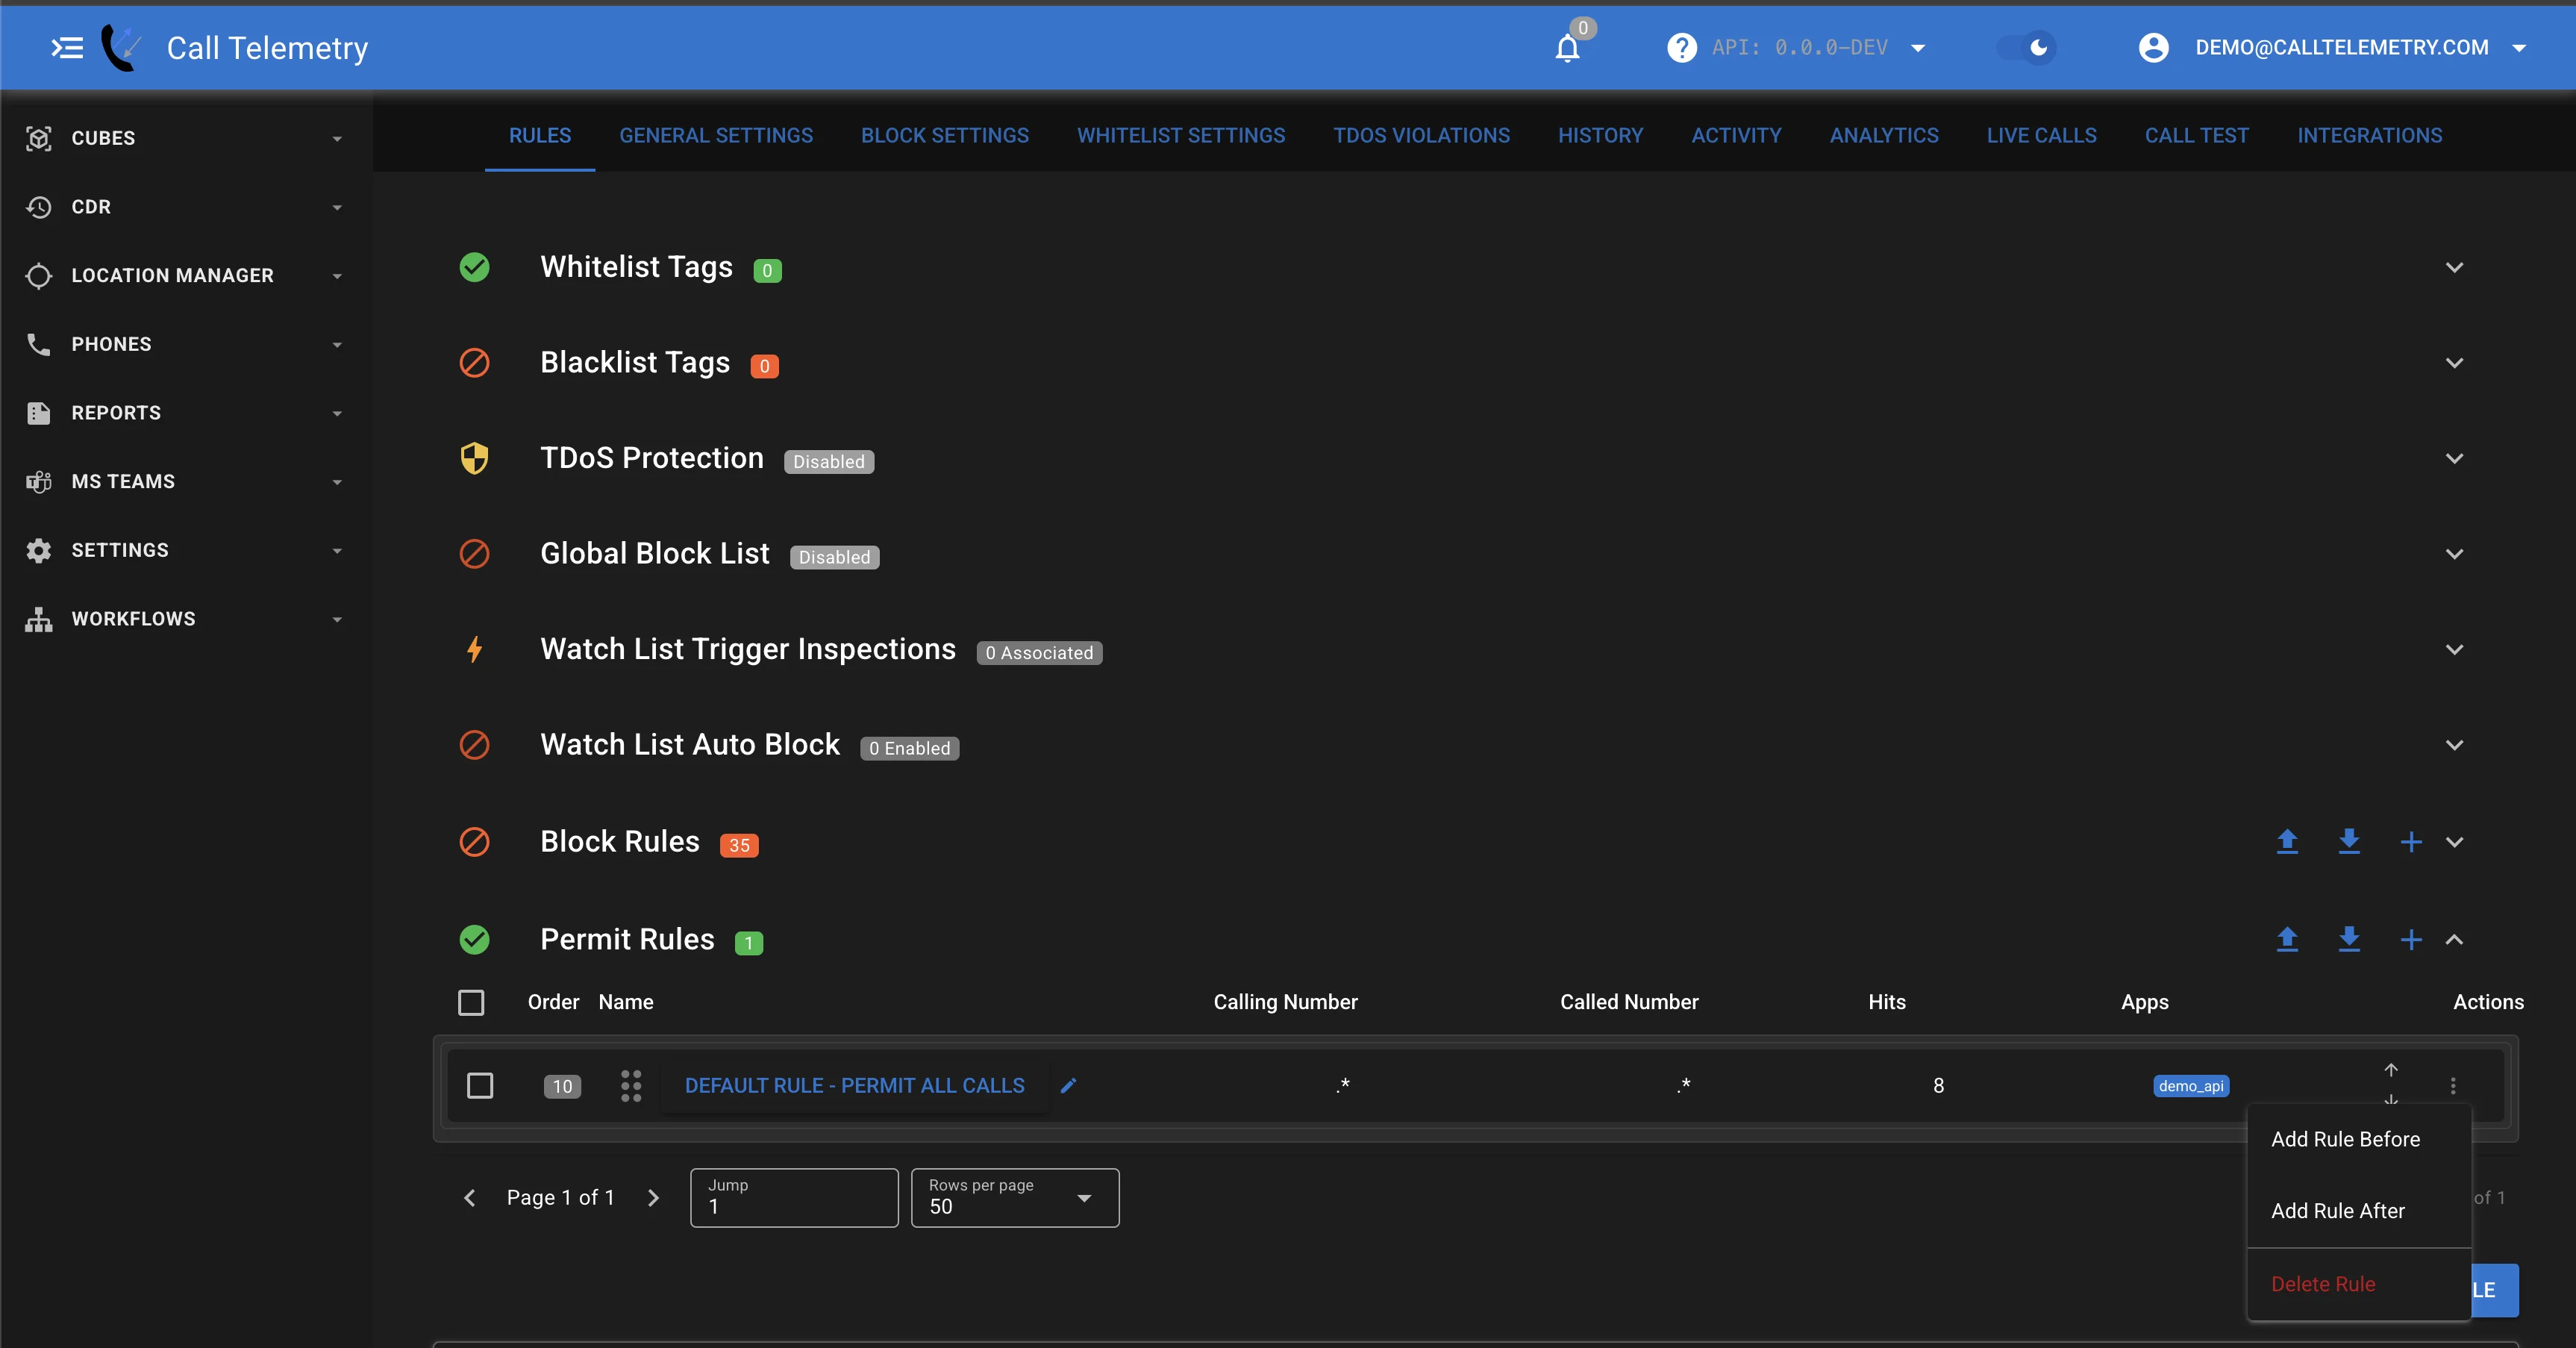Expand the Whitelist Tags section
The image size is (2576, 1348).
click(2454, 267)
